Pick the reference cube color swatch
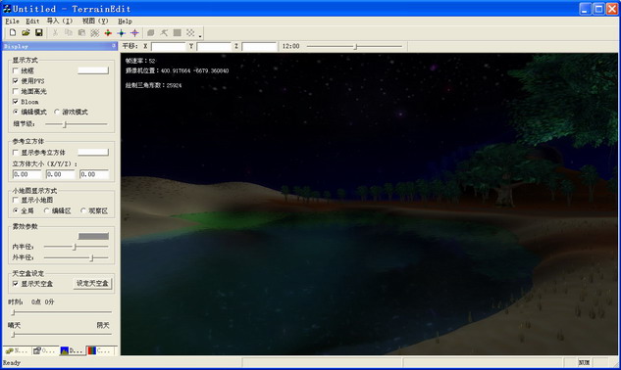 point(93,152)
